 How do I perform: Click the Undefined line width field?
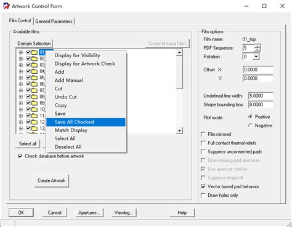(x=261, y=96)
